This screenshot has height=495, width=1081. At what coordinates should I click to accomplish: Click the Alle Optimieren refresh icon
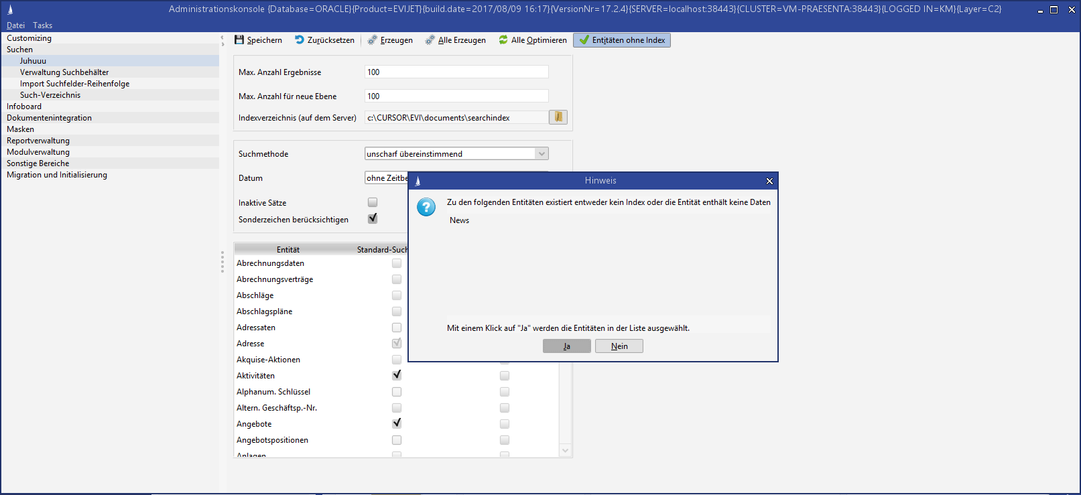click(503, 40)
